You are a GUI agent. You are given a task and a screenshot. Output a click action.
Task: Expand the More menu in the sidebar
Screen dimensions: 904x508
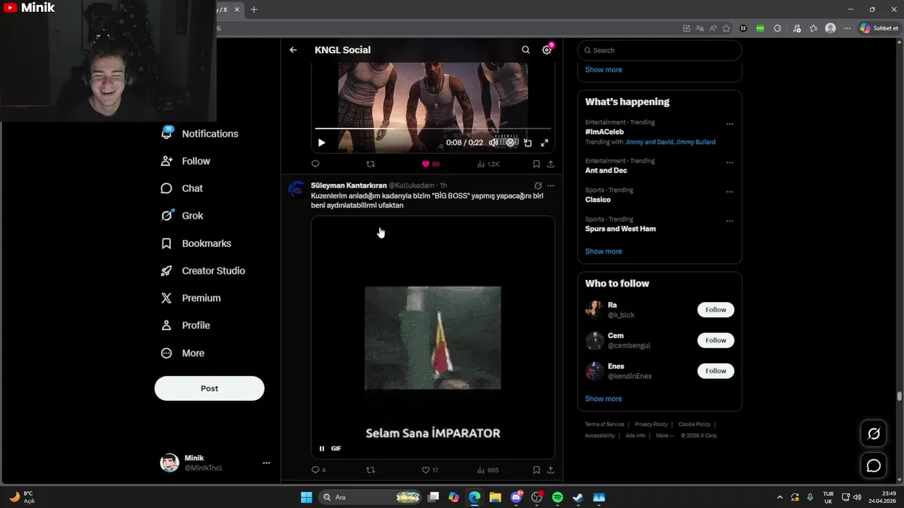[183, 353]
